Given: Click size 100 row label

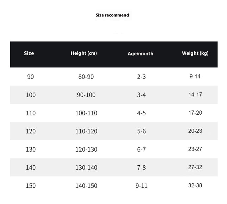Looking at the screenshot, I should [31, 95].
